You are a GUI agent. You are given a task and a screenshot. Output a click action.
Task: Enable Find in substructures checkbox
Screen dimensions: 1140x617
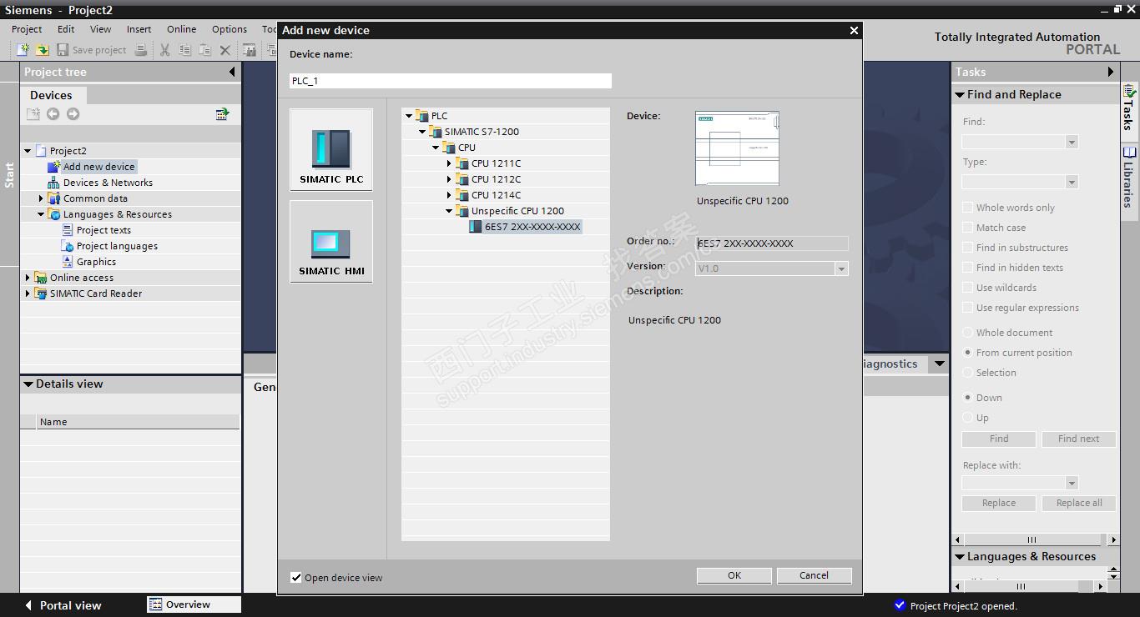967,248
